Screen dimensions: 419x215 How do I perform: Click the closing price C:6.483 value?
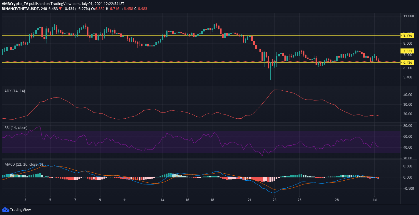click(x=140, y=9)
